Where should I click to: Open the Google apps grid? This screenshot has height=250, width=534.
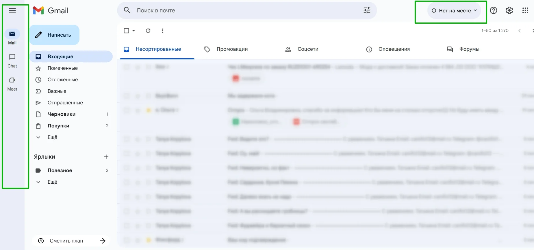[525, 11]
